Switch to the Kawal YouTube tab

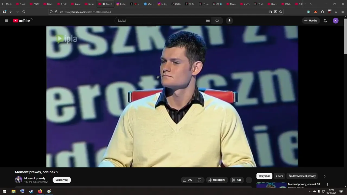(x=75, y=4)
